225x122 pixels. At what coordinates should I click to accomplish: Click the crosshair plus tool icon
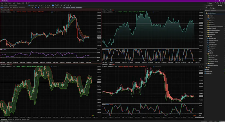pyautogui.click(x=32, y=8)
